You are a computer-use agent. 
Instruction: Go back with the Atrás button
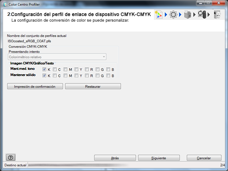click(x=115, y=158)
